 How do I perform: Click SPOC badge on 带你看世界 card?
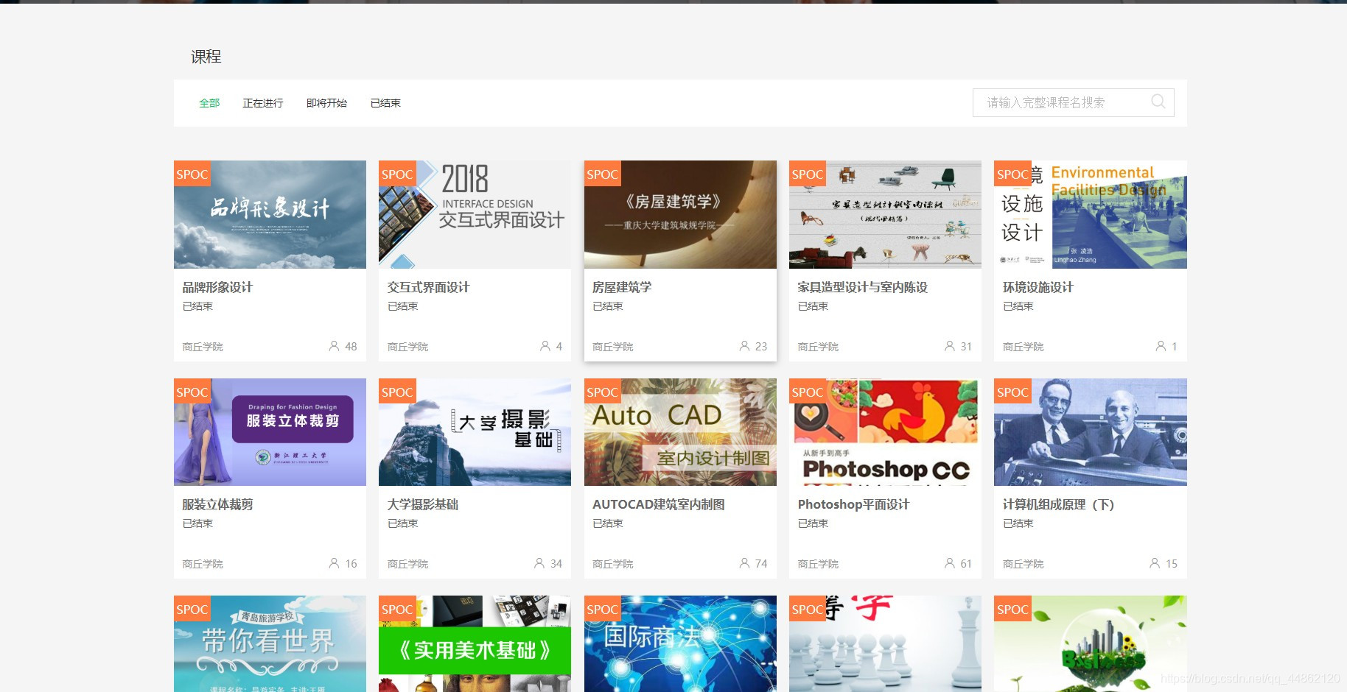pyautogui.click(x=192, y=609)
